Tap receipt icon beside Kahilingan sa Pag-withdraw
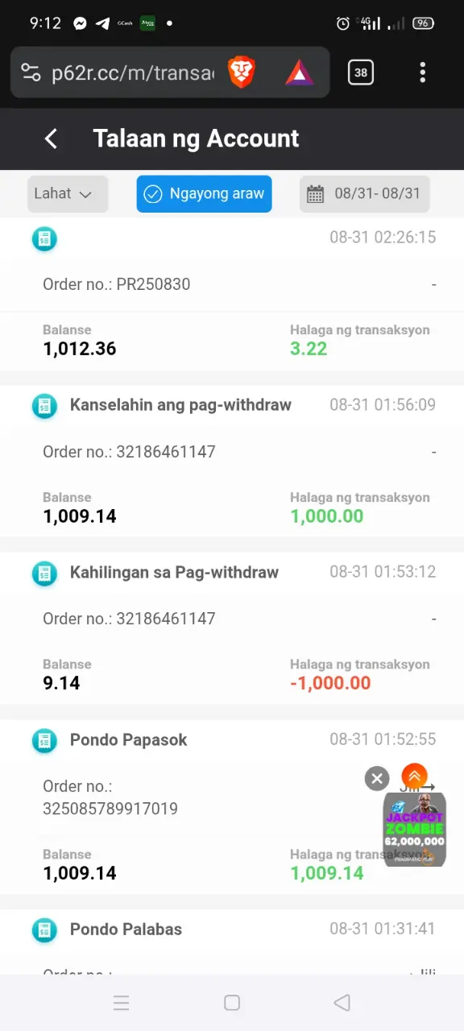This screenshot has width=464, height=1031. click(x=44, y=573)
